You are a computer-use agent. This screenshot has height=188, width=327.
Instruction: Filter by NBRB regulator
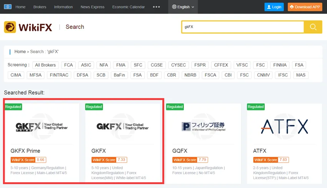coord(190,75)
